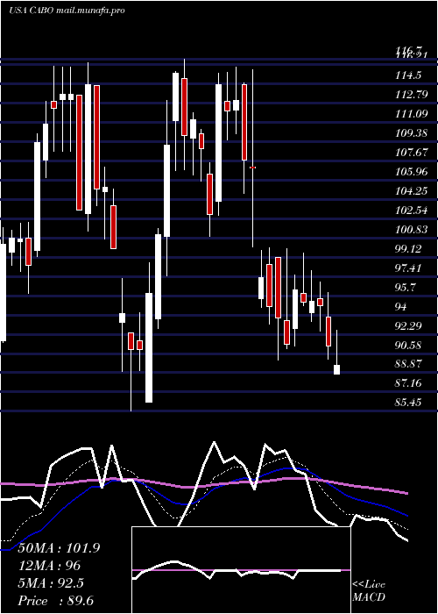This screenshot has height=614, width=438.
Task: Click the 85.45 price axis label
Action: pos(408,402)
